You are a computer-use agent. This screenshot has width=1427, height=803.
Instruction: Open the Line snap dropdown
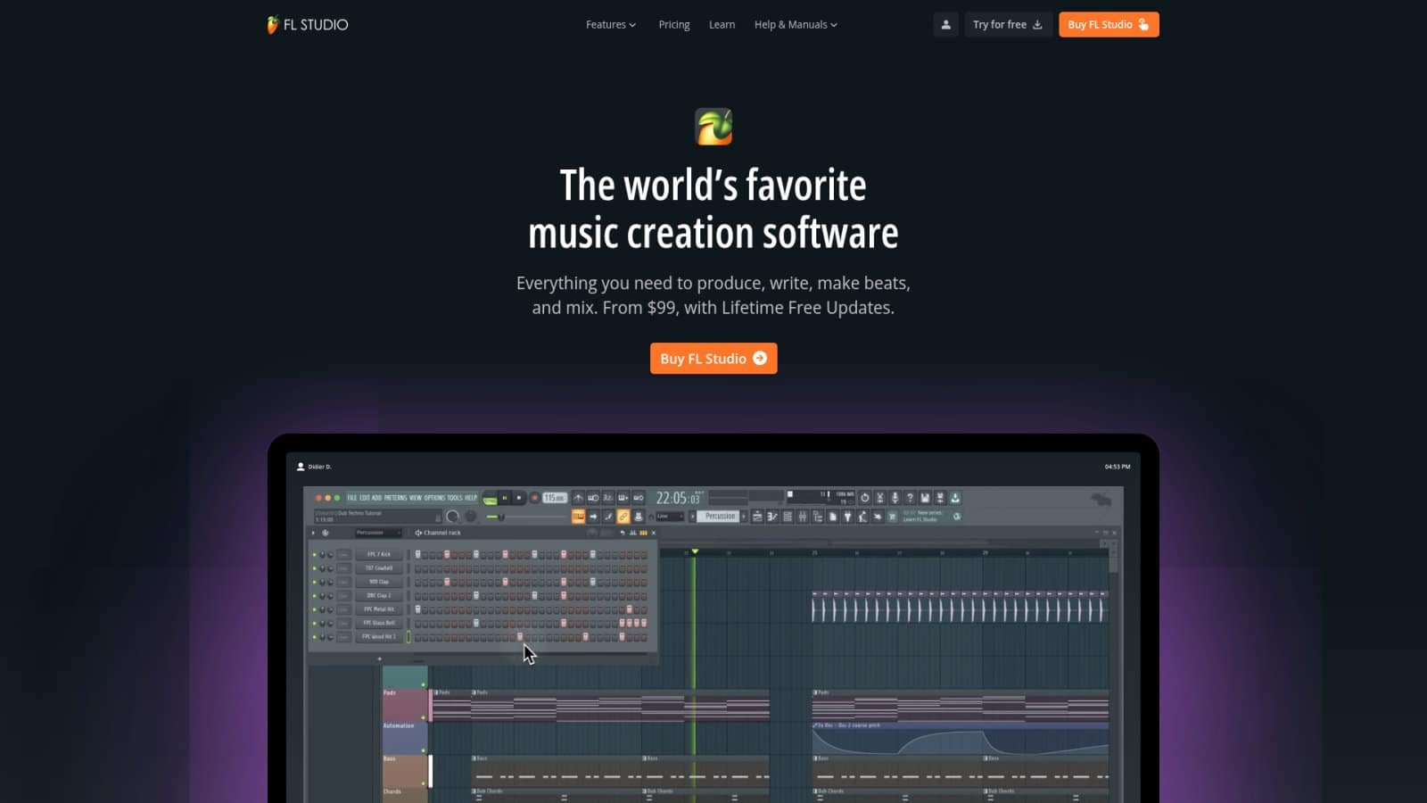[670, 517]
